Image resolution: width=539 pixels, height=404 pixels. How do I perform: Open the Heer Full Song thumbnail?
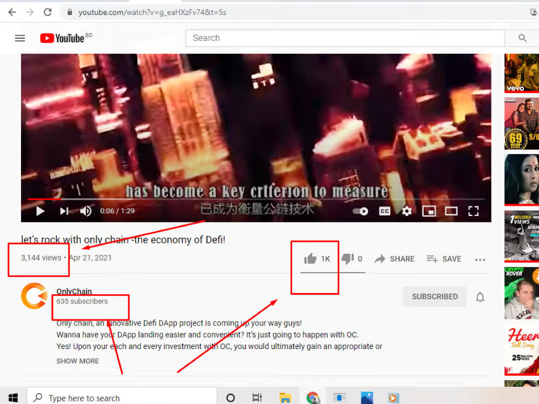click(521, 350)
